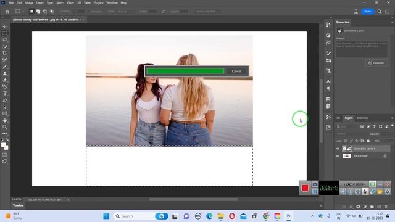Open the Adjustments panel icon in dock
The width and height of the screenshot is (395, 222).
coord(328,35)
